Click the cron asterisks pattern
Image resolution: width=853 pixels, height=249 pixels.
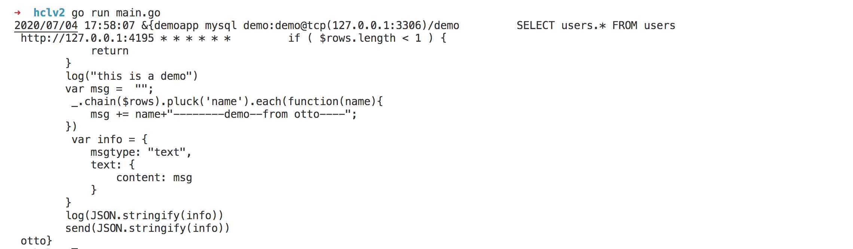(x=195, y=38)
